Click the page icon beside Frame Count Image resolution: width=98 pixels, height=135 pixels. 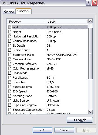coord(10,50)
